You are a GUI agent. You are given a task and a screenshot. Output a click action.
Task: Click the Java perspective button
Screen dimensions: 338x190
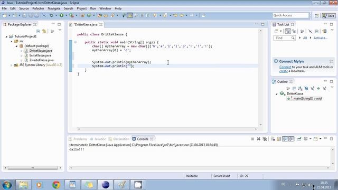328,15
